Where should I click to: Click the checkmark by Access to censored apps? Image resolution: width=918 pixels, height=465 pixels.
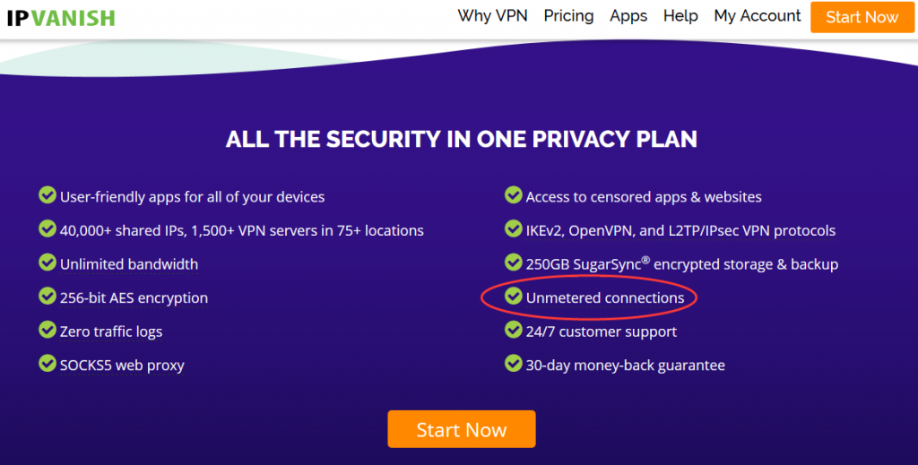(514, 194)
